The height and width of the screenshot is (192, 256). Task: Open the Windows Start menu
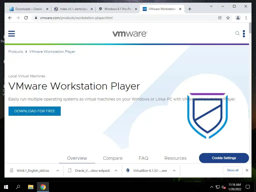[x=6, y=187]
